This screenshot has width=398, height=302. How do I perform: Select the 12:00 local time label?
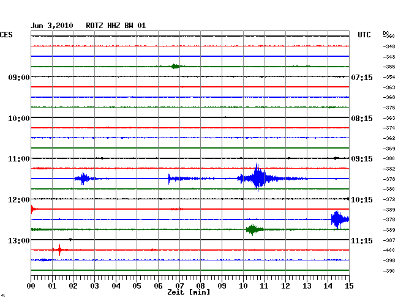pyautogui.click(x=19, y=200)
